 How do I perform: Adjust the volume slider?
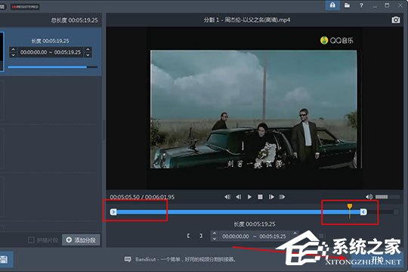click(x=387, y=196)
